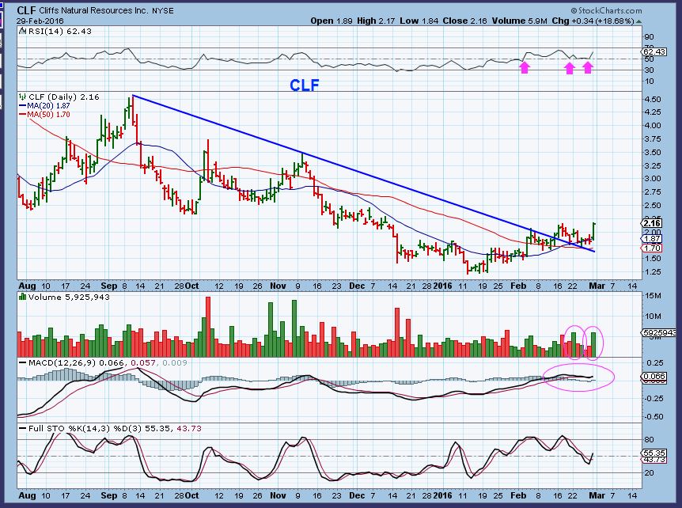Click the 4.50 price axis label

point(653,100)
